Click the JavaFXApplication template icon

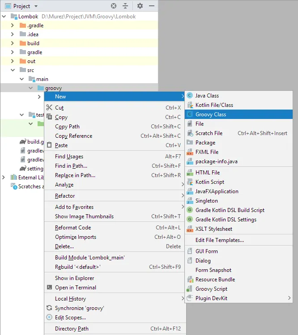tap(190, 191)
